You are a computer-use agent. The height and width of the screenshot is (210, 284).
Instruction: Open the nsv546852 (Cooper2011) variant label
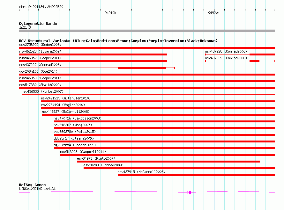(40, 58)
